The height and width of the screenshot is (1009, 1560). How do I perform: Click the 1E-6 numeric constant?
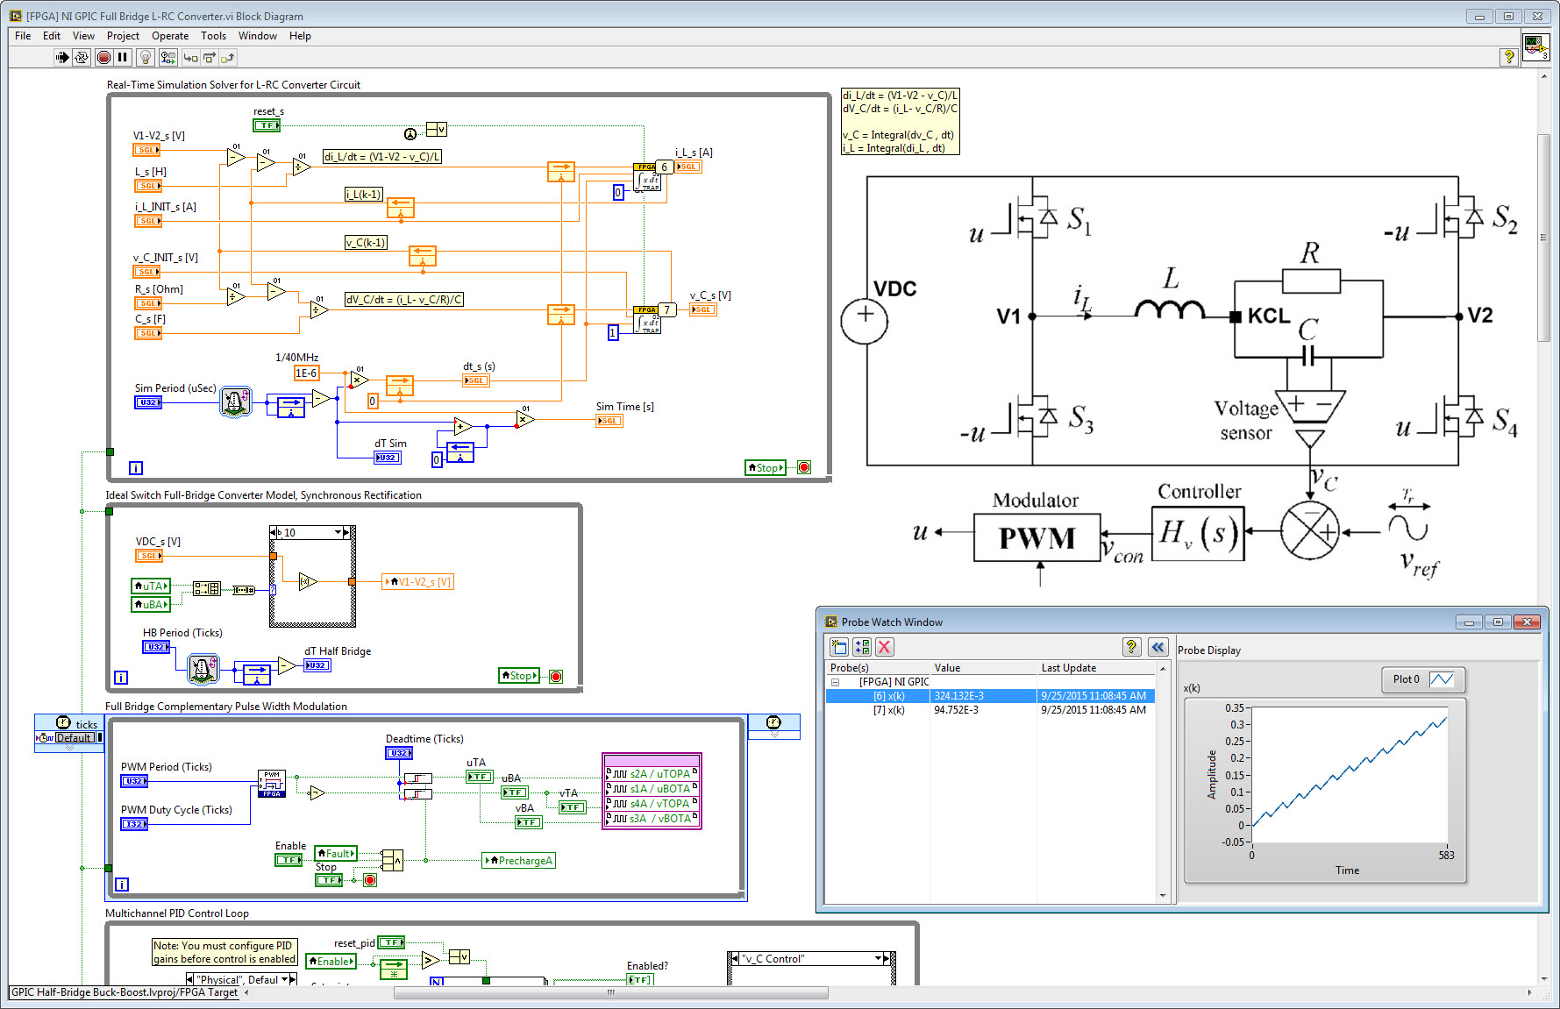pyautogui.click(x=306, y=373)
